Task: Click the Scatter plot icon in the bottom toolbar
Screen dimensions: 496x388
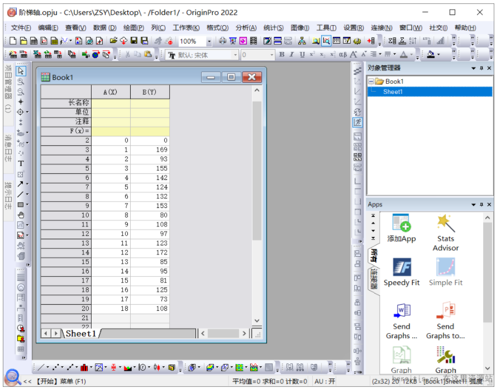Action: [x=56, y=367]
